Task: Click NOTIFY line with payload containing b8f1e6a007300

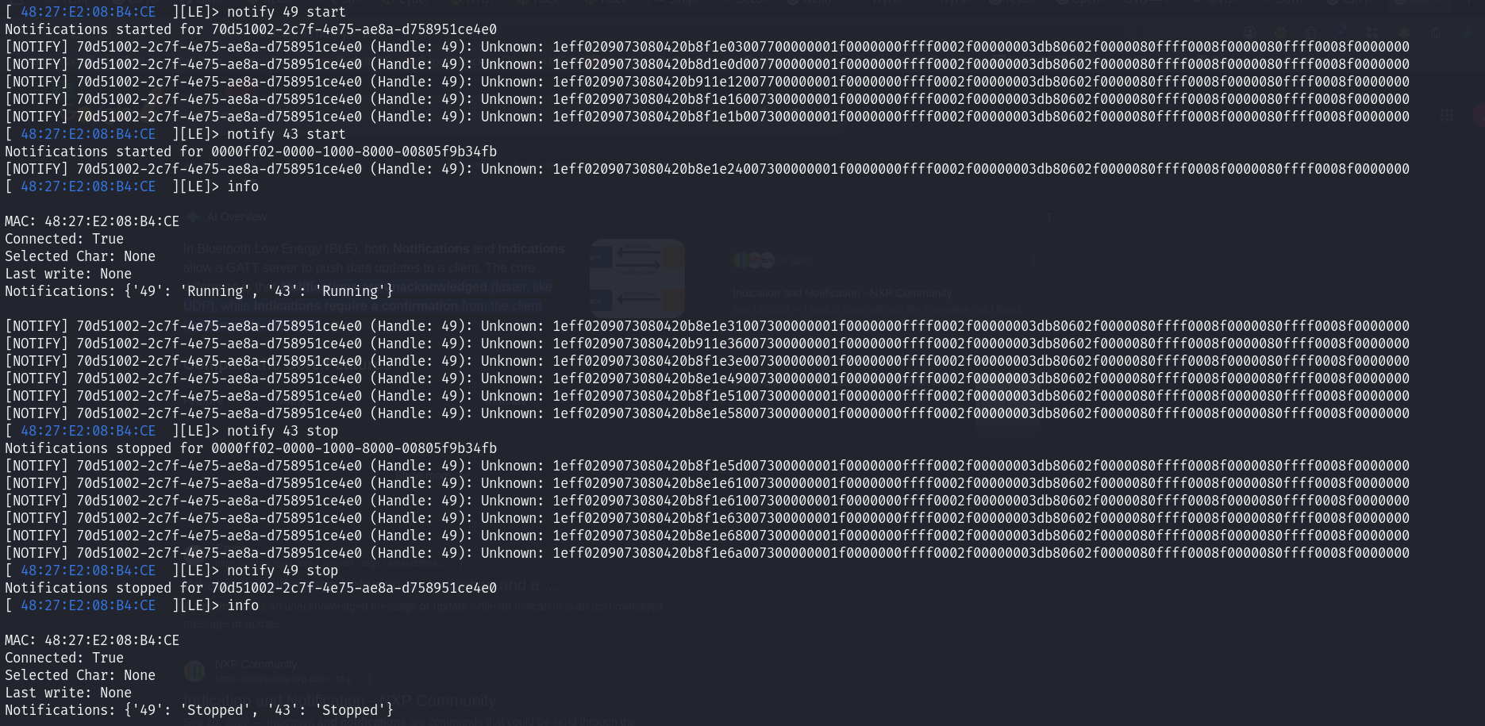Action: [x=707, y=553]
